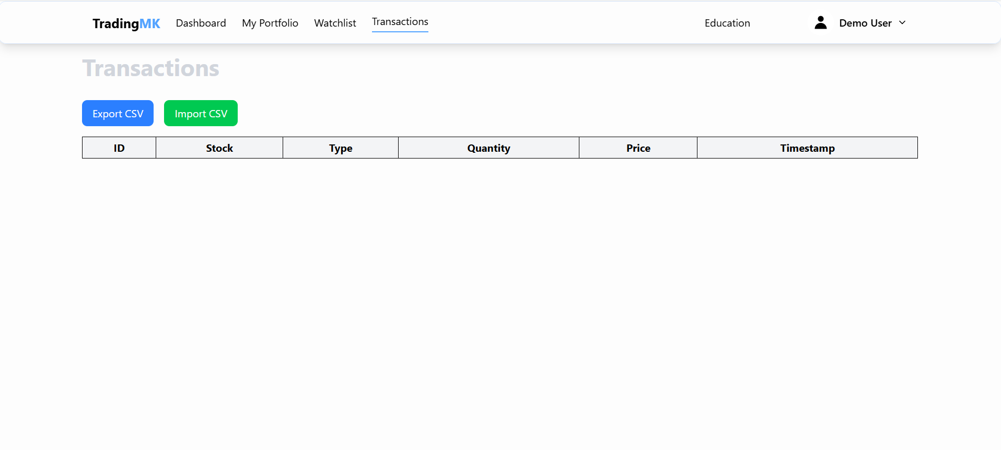
Task: Click the Demo User avatar icon
Action: (820, 22)
